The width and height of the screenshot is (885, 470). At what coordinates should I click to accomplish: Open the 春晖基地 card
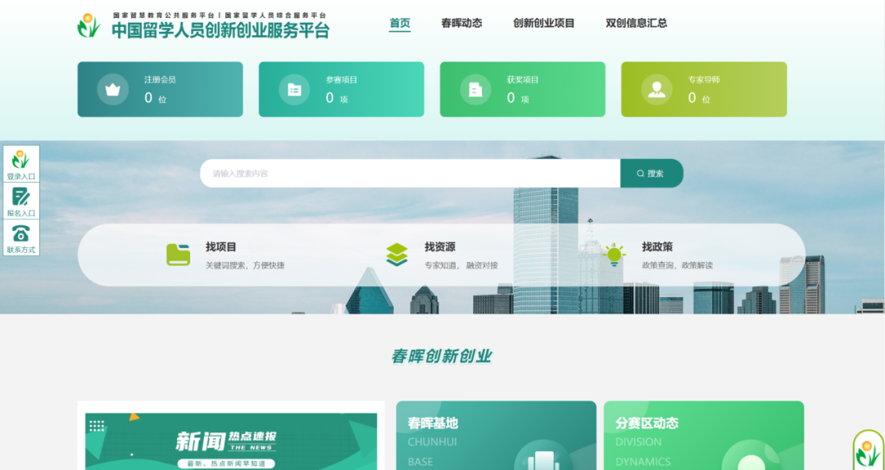point(496,436)
